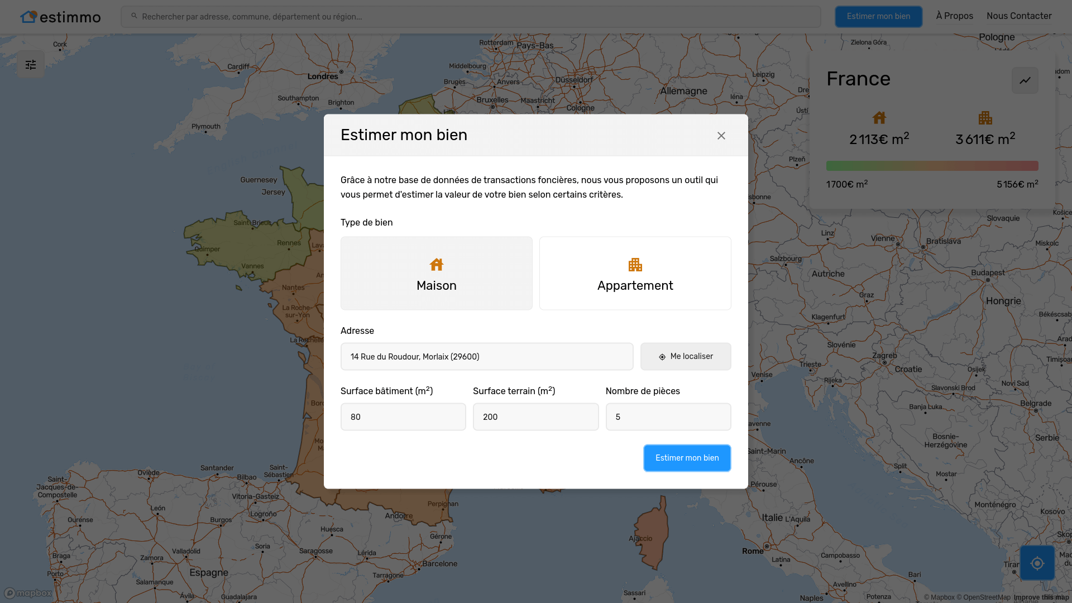Click the Surface bâtiment field

tap(403, 417)
